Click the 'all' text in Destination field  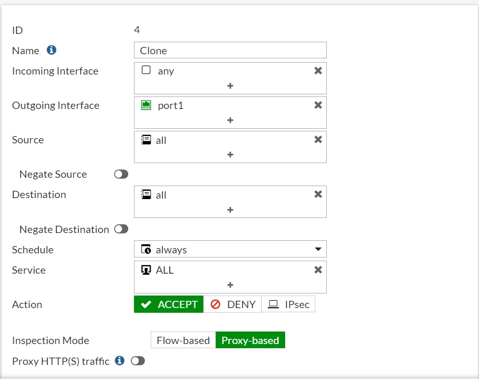click(x=161, y=195)
